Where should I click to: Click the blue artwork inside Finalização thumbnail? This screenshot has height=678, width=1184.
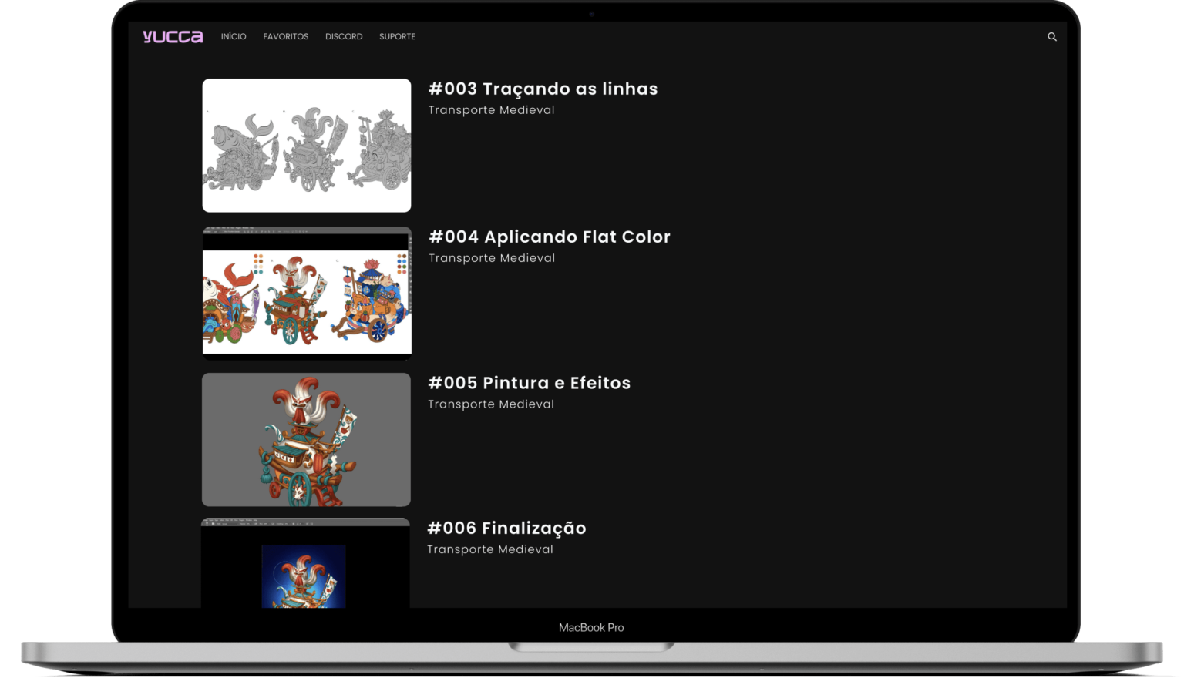click(304, 576)
